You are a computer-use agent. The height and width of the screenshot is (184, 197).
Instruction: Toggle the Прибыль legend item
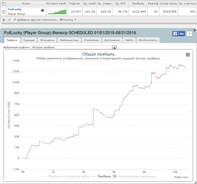[101, 176]
